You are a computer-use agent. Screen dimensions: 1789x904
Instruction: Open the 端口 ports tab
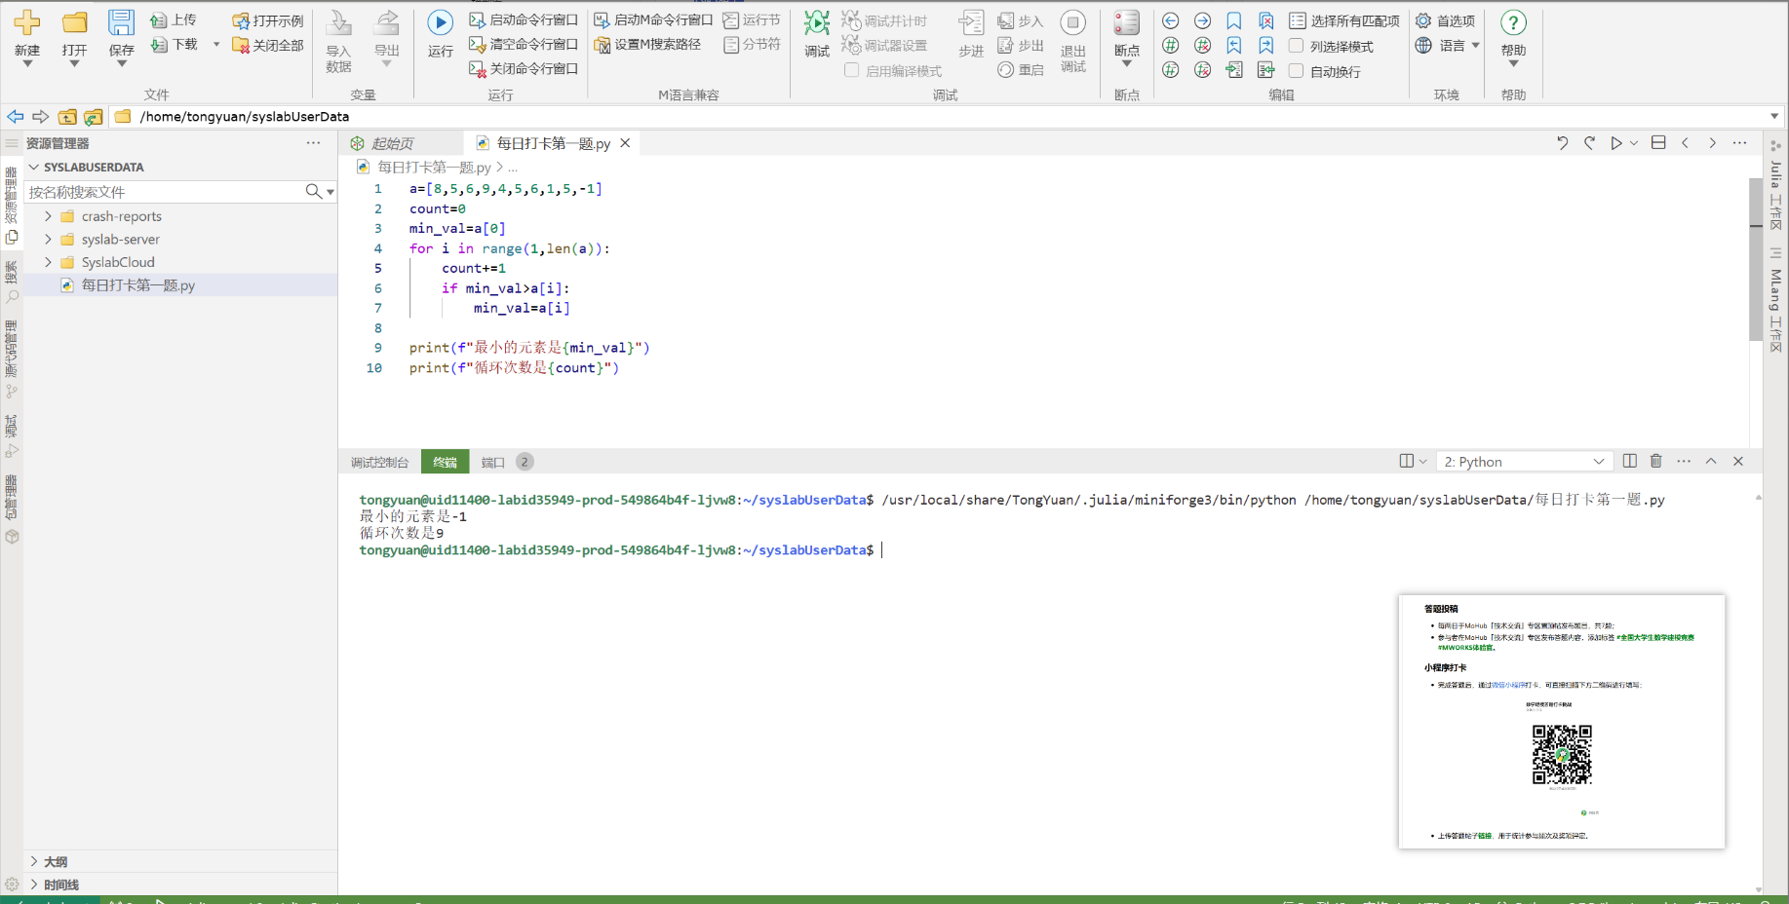click(492, 462)
